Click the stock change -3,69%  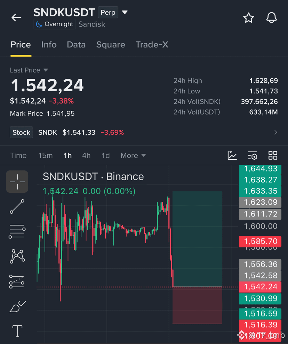(x=112, y=132)
